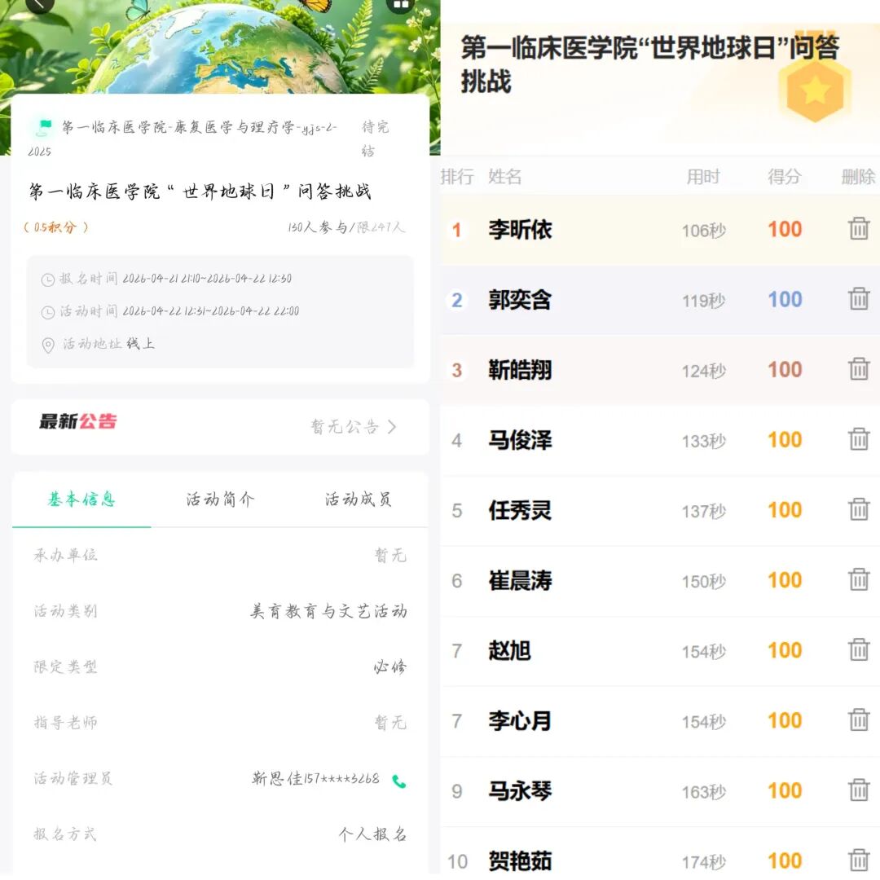Click the 用时 column header
The height and width of the screenshot is (880, 880).
703,177
